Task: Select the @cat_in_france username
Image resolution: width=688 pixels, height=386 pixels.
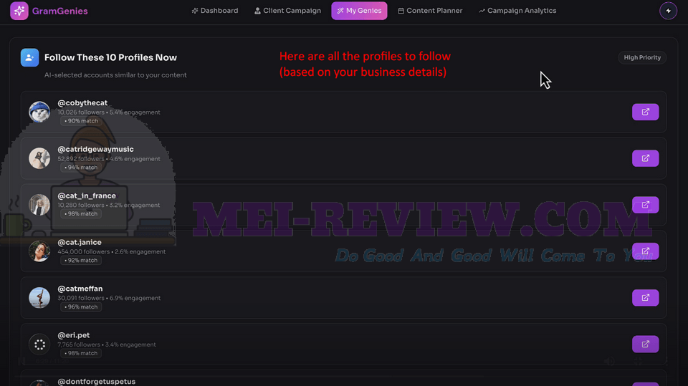Action: [87, 196]
